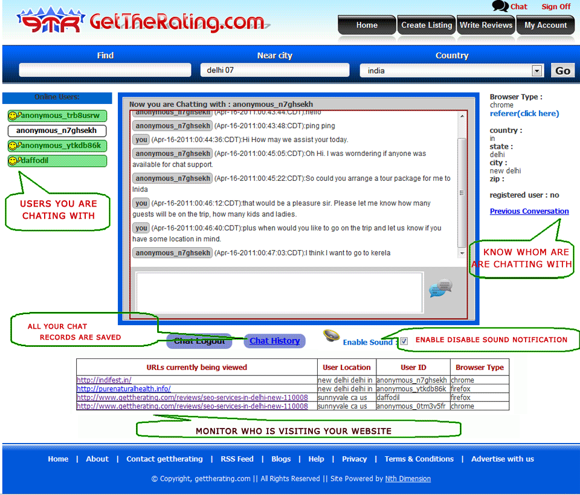Click footer Help link
Screen dimensions: 580x495
coord(316,459)
